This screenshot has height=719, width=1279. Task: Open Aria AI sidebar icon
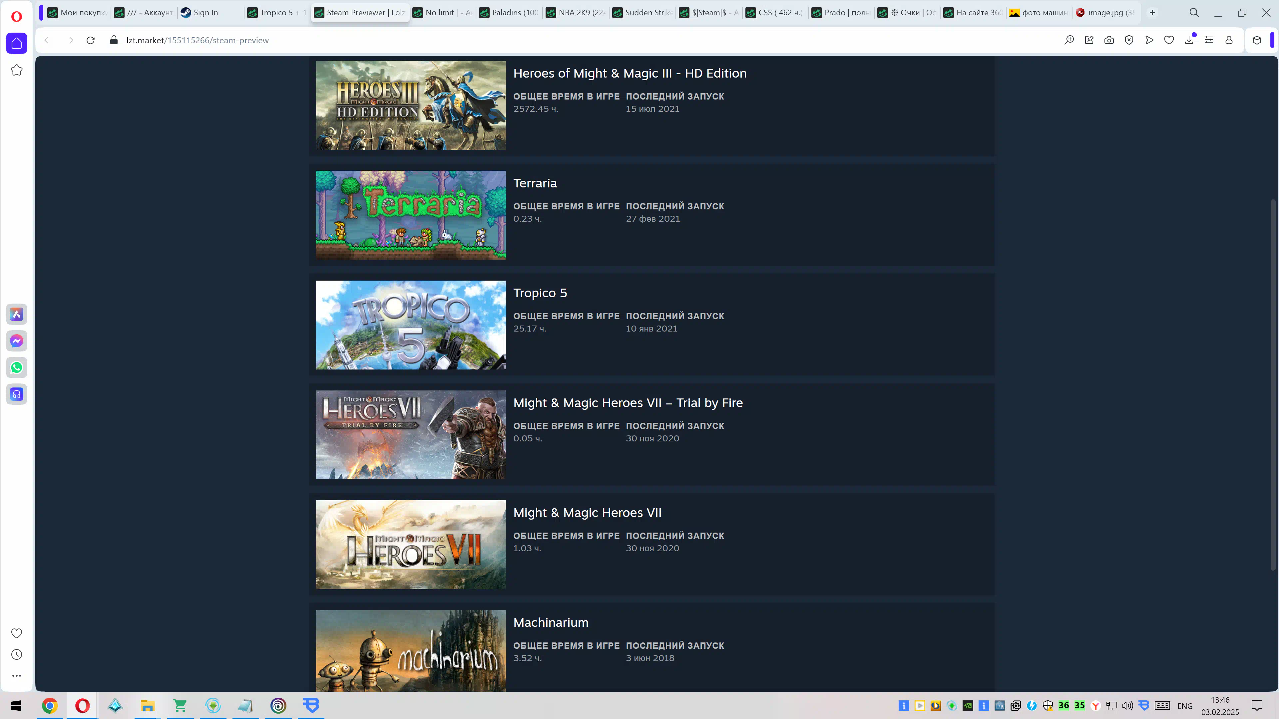click(16, 314)
